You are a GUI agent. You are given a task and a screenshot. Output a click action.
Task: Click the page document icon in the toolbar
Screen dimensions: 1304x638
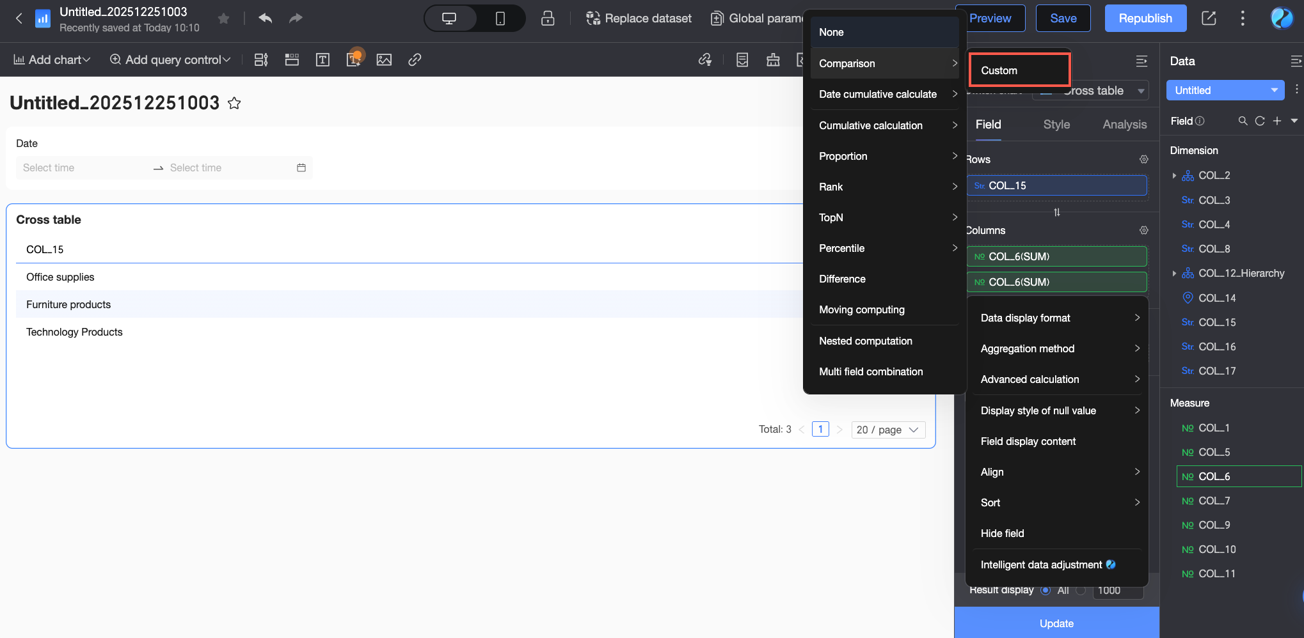pyautogui.click(x=742, y=60)
